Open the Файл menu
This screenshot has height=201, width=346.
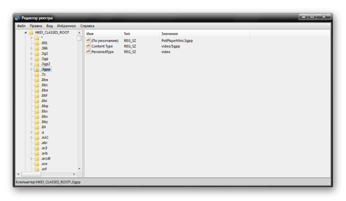[x=21, y=26]
